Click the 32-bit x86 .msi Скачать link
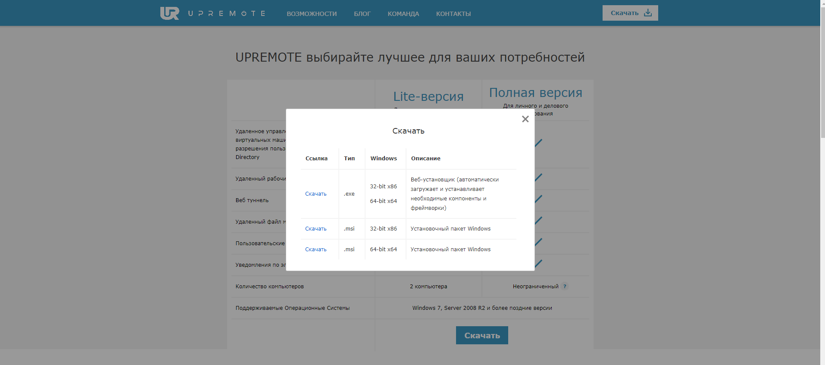The image size is (825, 365). click(316, 229)
